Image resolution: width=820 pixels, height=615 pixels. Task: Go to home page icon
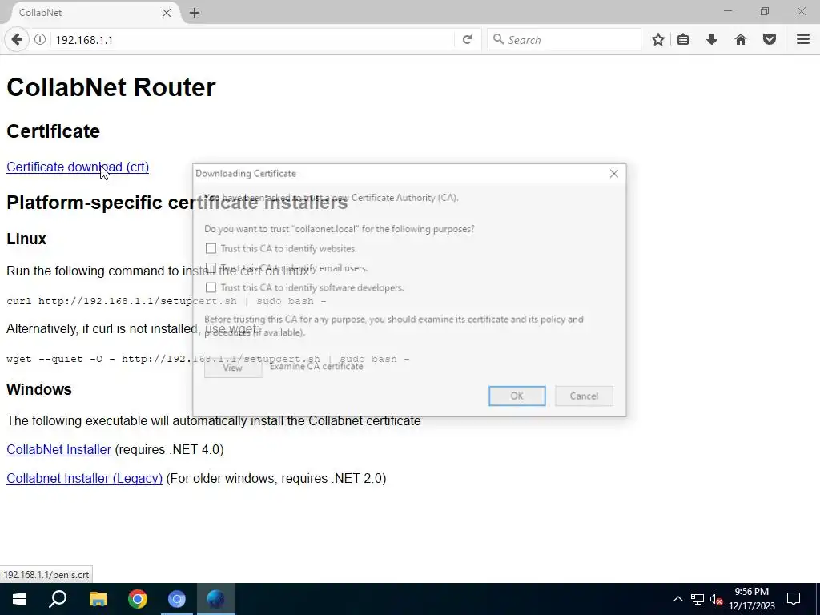point(741,40)
